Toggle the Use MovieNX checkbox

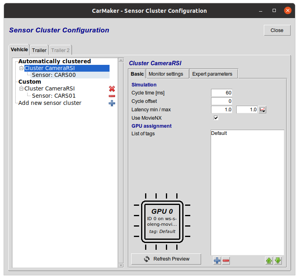pos(216,118)
